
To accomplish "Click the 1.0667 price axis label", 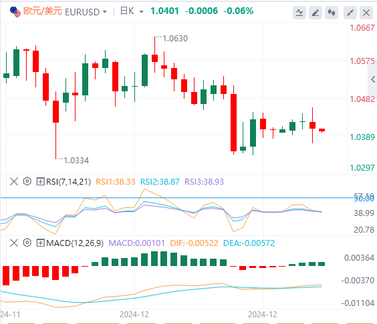I will click(362, 28).
